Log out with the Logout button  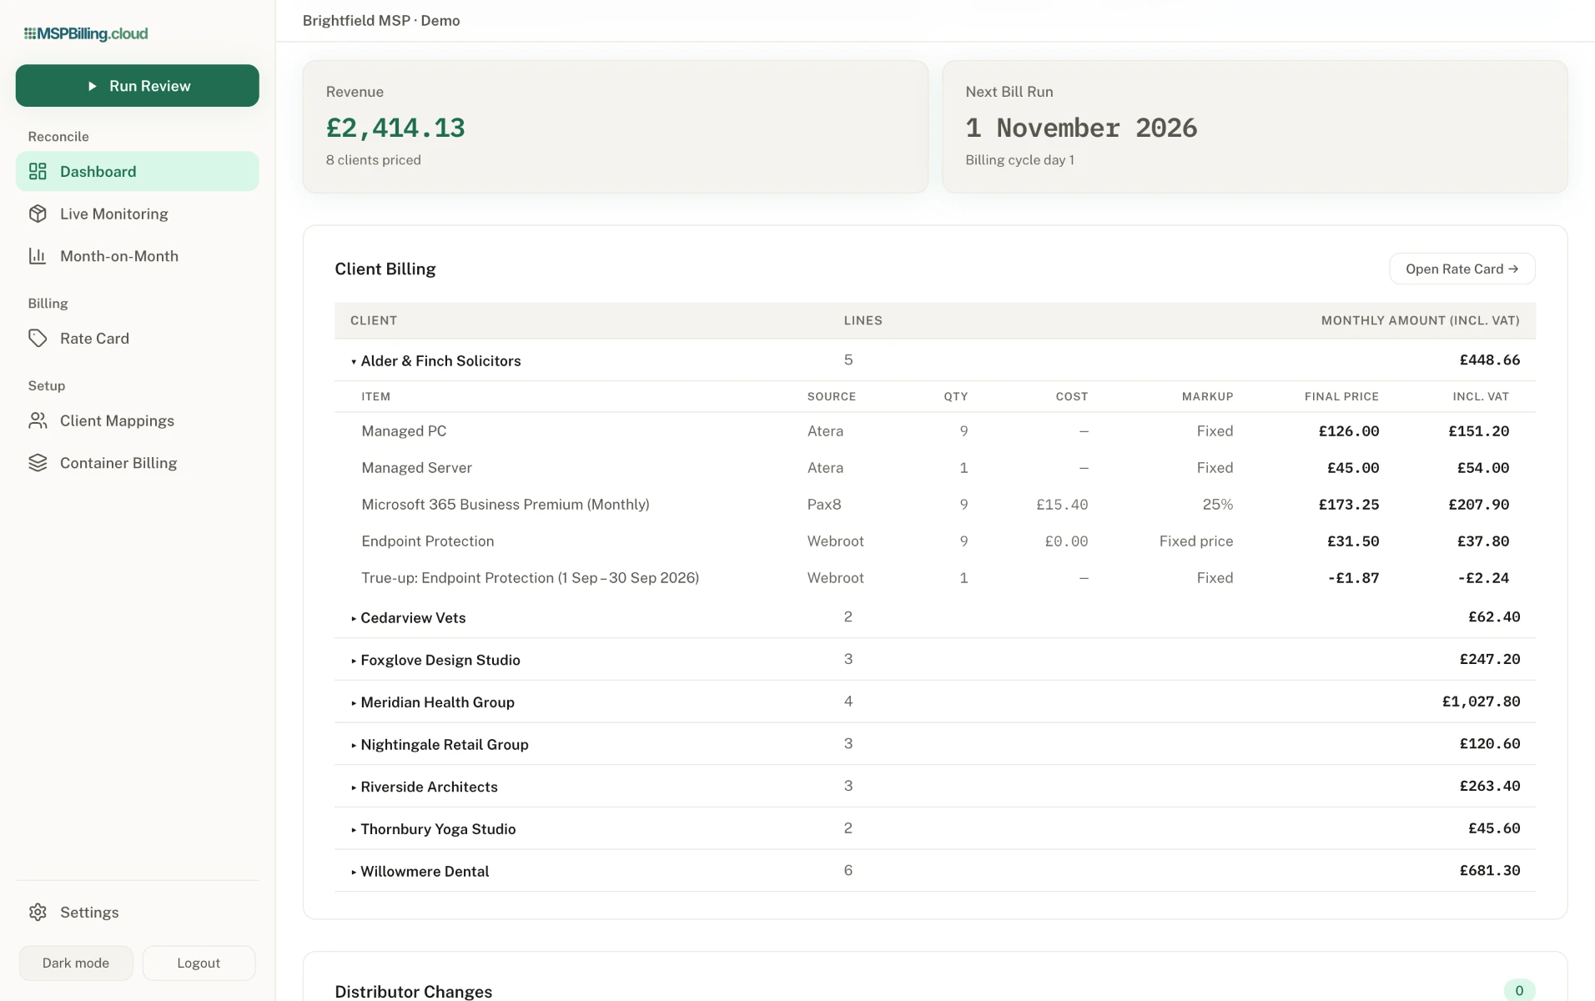pyautogui.click(x=199, y=963)
